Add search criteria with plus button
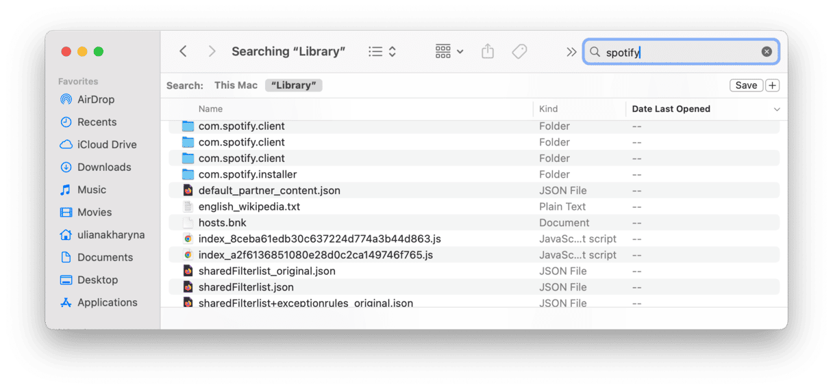Screen dimensions: 833x389 click(x=773, y=85)
